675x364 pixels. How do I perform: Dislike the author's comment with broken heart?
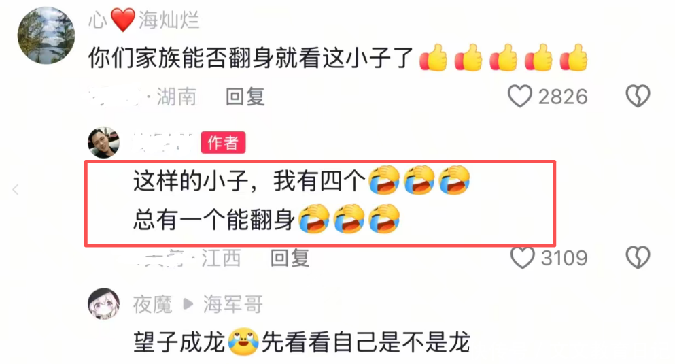pos(638,258)
